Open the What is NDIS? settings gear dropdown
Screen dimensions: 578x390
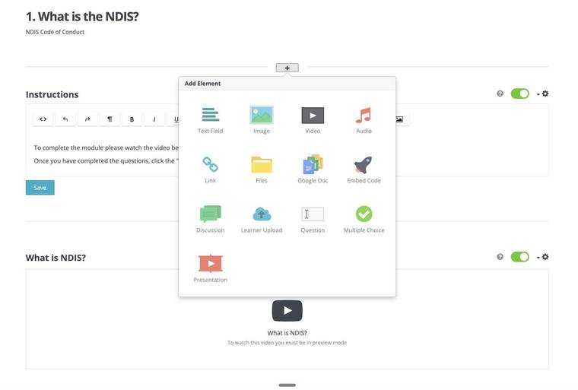(x=542, y=257)
